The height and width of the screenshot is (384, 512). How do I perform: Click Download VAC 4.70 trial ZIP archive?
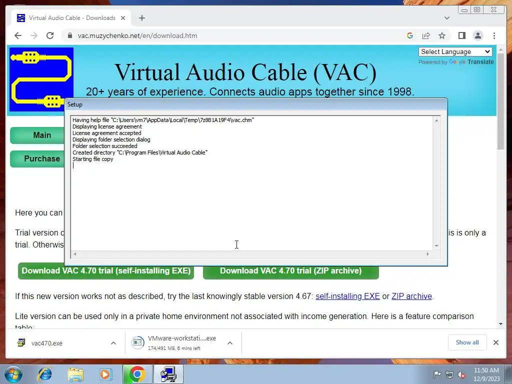pyautogui.click(x=290, y=271)
